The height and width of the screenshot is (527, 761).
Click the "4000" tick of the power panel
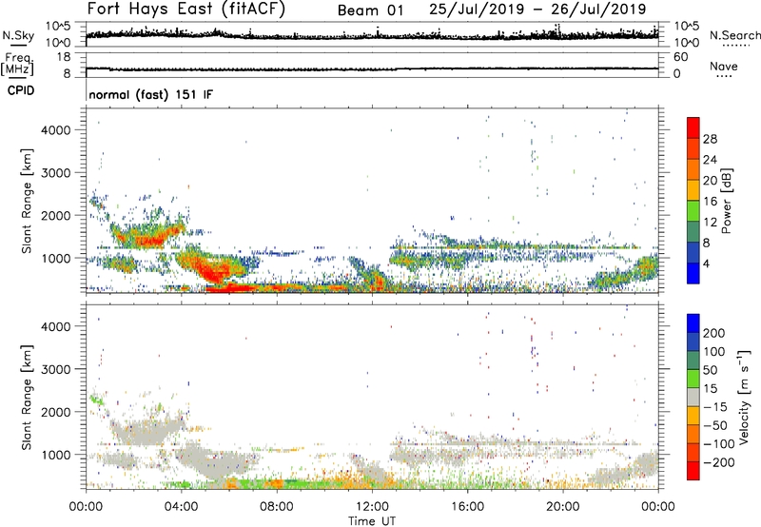55,130
